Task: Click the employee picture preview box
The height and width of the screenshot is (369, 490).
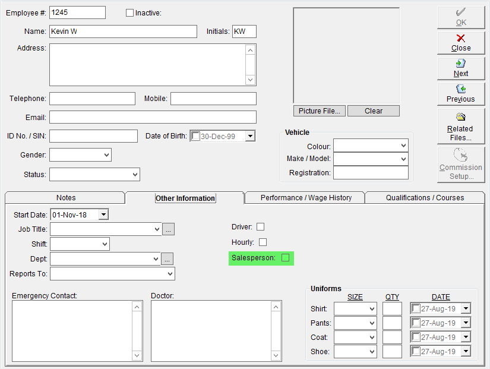Action: pos(346,55)
